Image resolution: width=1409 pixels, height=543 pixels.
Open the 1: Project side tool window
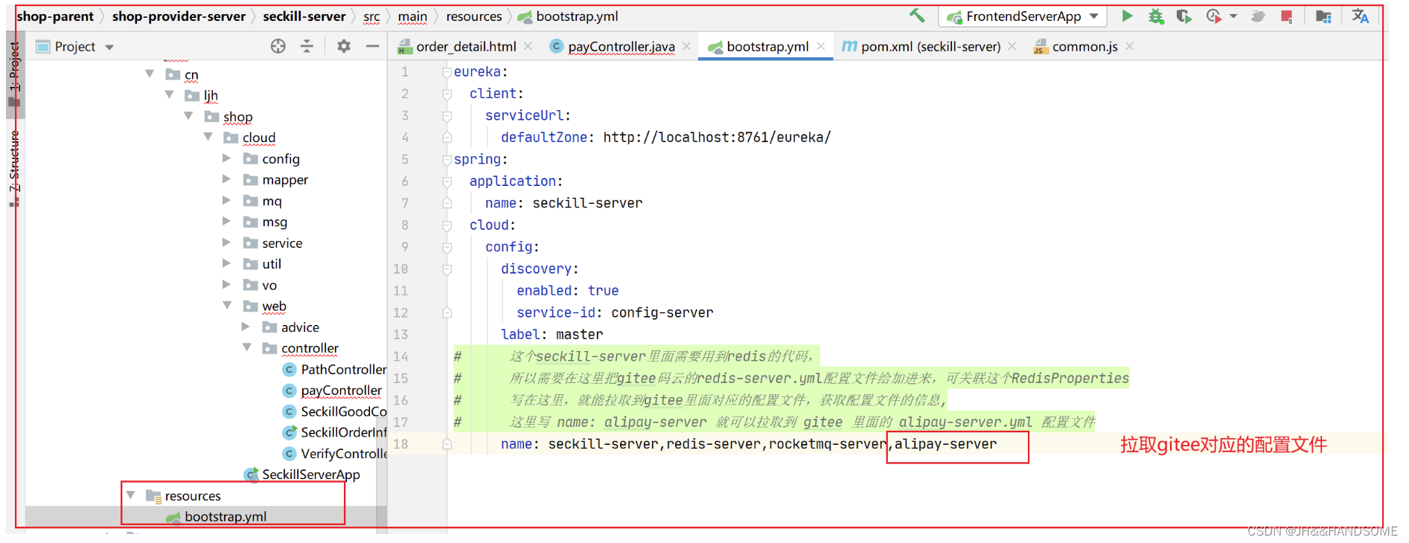[15, 74]
